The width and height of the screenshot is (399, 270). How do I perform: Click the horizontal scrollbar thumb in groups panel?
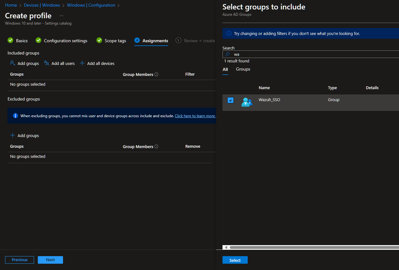tap(314, 248)
